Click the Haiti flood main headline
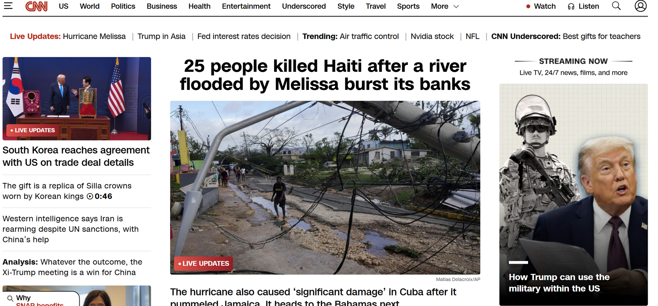 [x=325, y=75]
